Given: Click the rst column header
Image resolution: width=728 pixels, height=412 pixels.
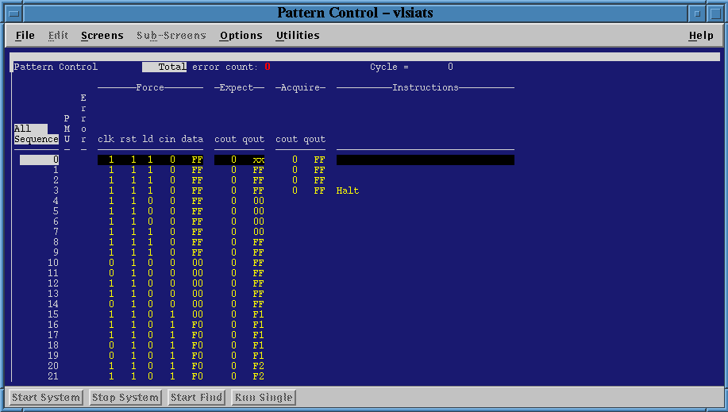Looking at the screenshot, I should 128,139.
